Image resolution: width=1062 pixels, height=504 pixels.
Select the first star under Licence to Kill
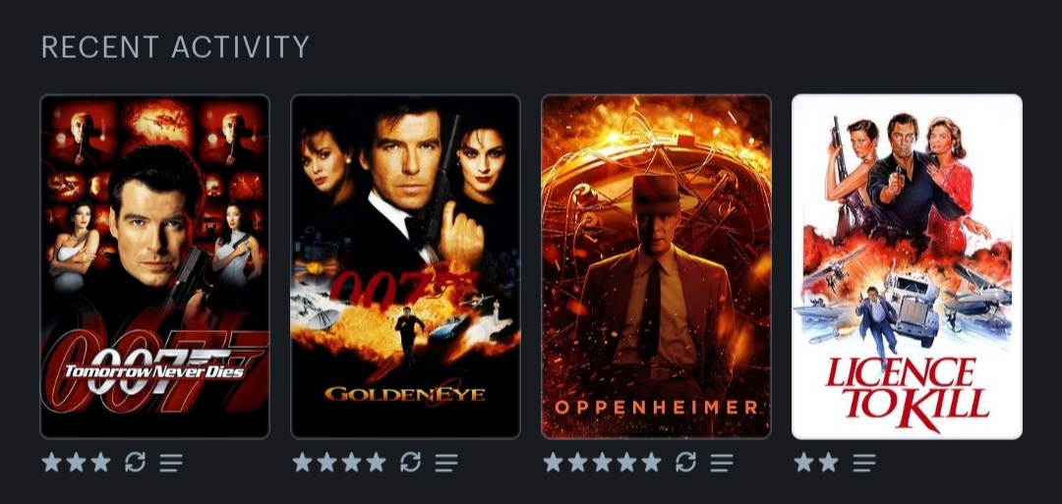[803, 462]
